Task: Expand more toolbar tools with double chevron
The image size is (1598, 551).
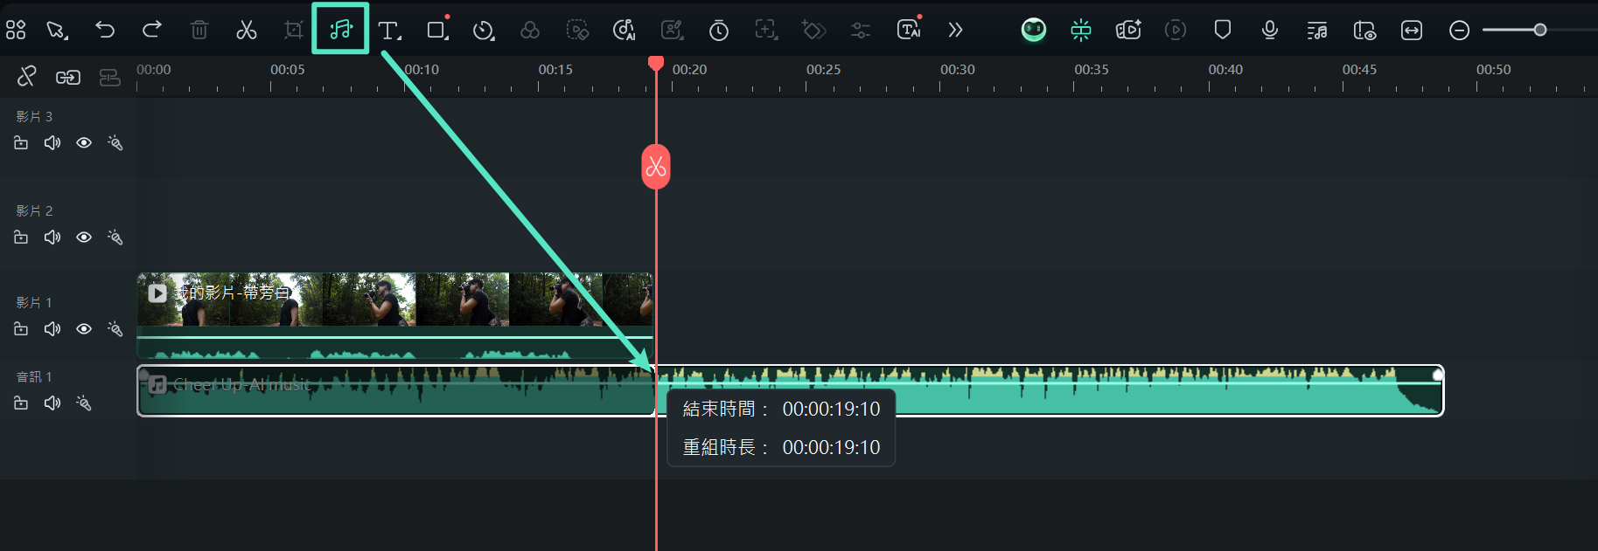Action: pyautogui.click(x=956, y=31)
